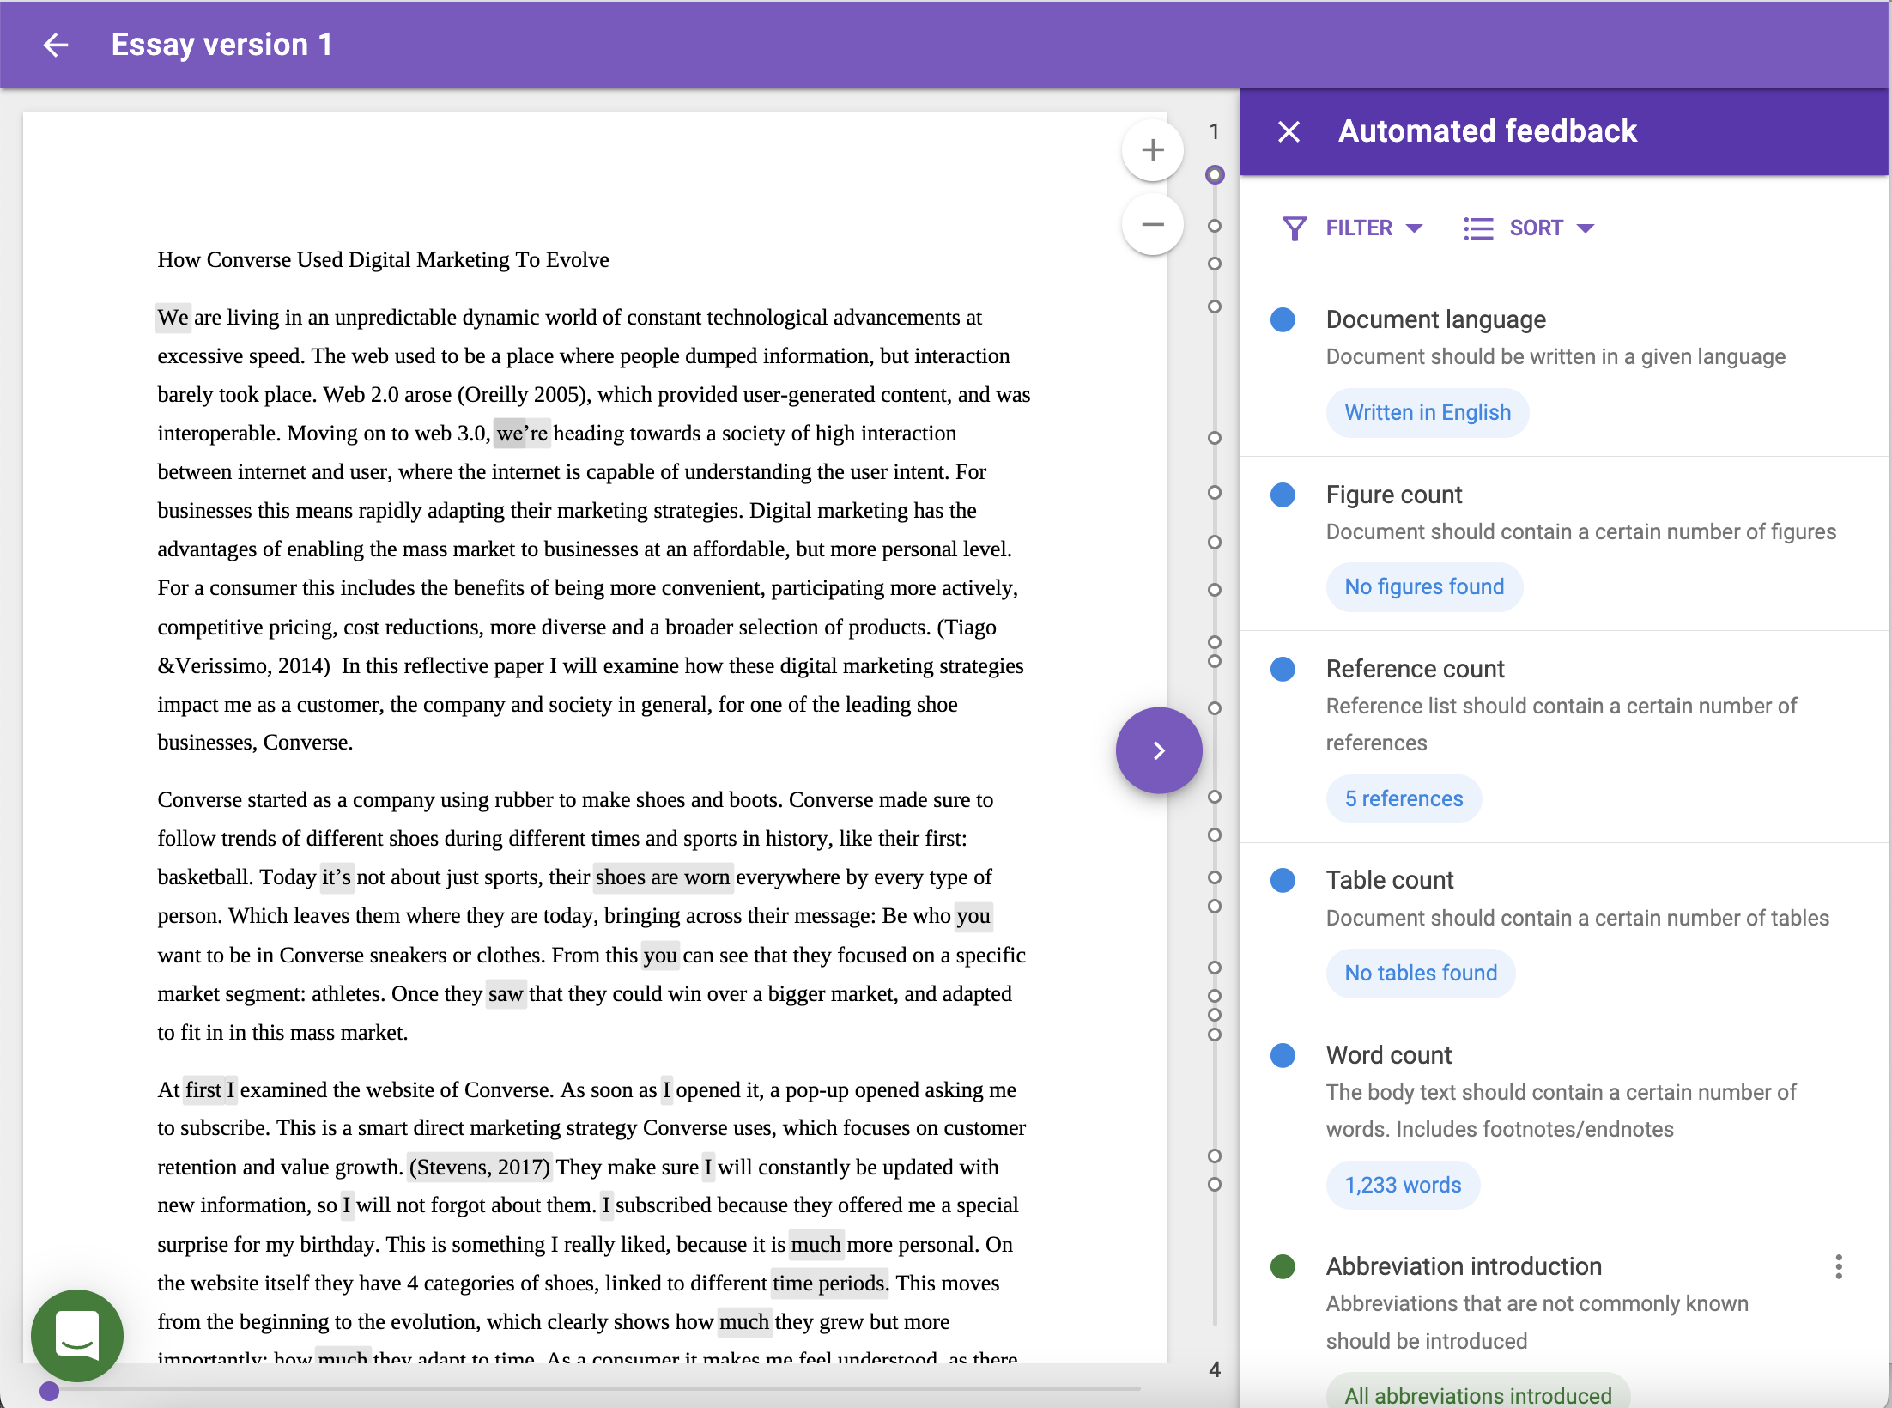Screen dimensions: 1892x1408
Task: Open the chat support bubble
Action: point(77,1336)
